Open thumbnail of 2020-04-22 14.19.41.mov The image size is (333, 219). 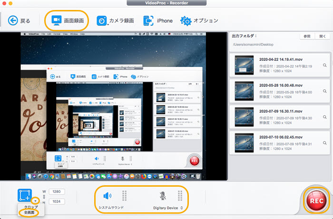pyautogui.click(x=244, y=65)
